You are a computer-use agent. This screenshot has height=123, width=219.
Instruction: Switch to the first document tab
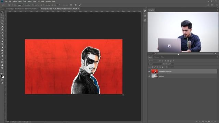click(x=21, y=9)
